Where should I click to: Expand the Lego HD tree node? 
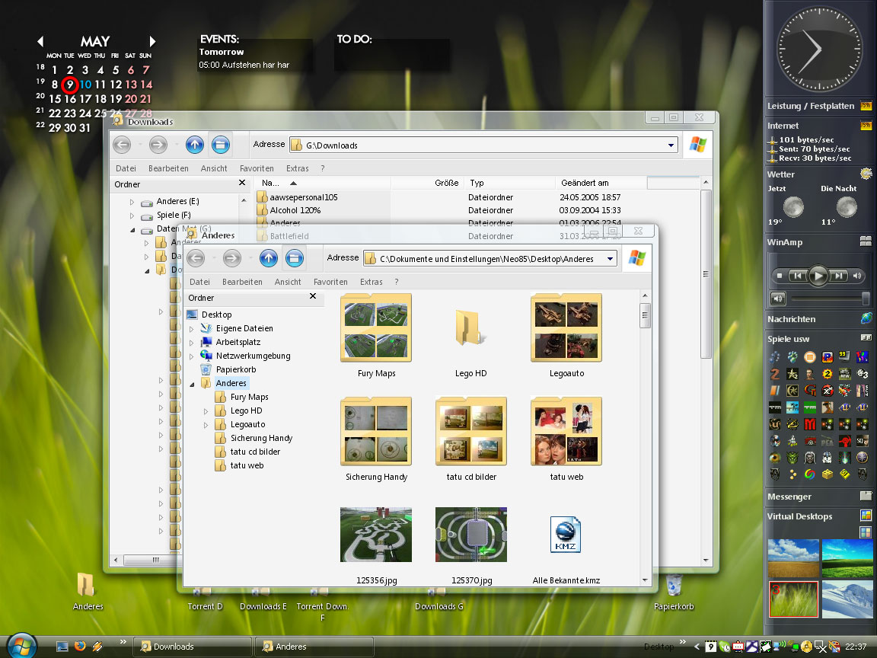[206, 411]
